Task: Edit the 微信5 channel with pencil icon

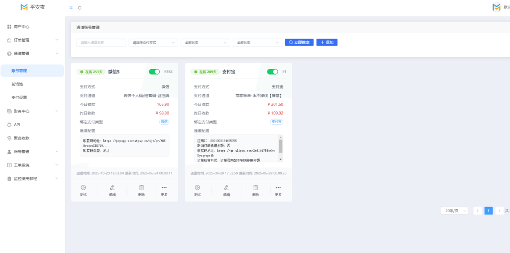Action: tap(112, 188)
